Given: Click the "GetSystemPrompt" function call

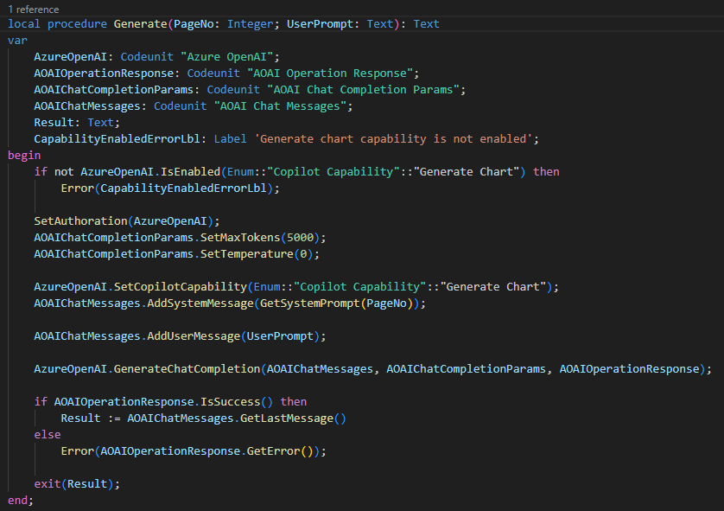Looking at the screenshot, I should [x=310, y=303].
